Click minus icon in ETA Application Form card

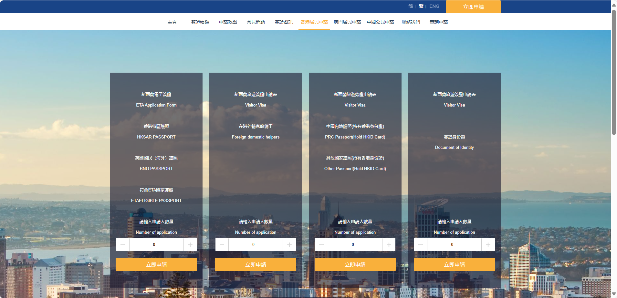pos(123,245)
